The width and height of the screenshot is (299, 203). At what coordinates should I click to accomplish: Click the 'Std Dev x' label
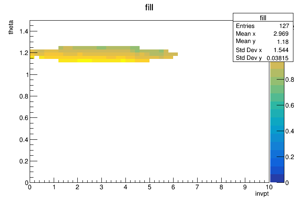[x=249, y=50]
